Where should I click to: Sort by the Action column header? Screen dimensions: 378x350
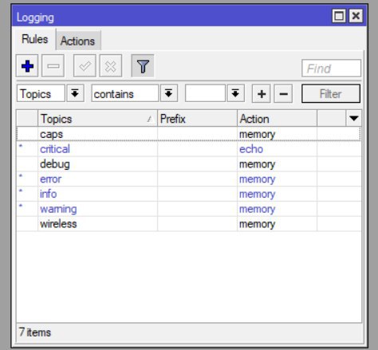coord(277,119)
